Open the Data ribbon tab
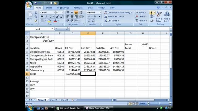 (90, 8)
